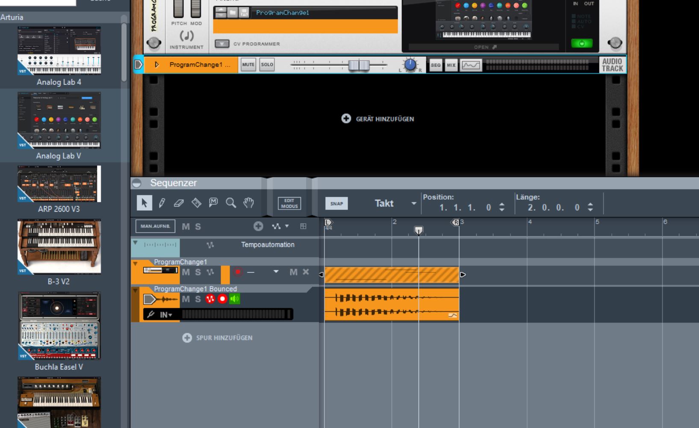Collapse the Sequenzer panel with round button
The height and width of the screenshot is (428, 699).
[137, 183]
